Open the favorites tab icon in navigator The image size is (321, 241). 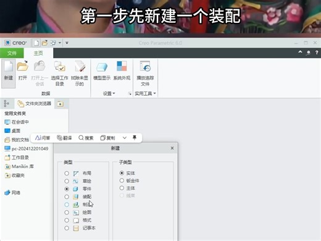click(60, 104)
